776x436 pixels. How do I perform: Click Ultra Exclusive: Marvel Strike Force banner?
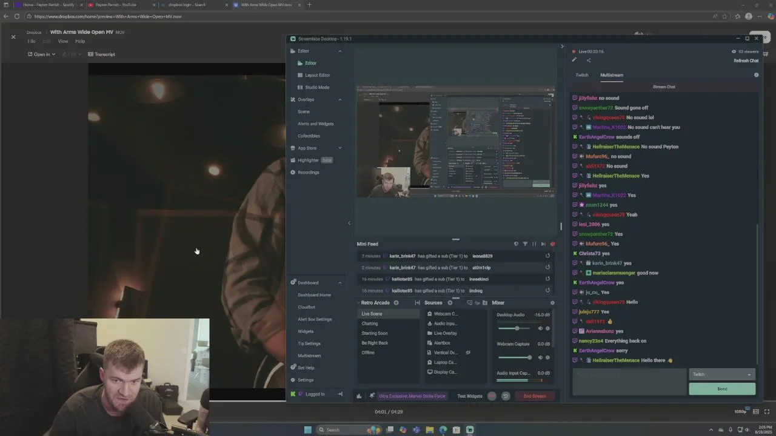point(412,396)
